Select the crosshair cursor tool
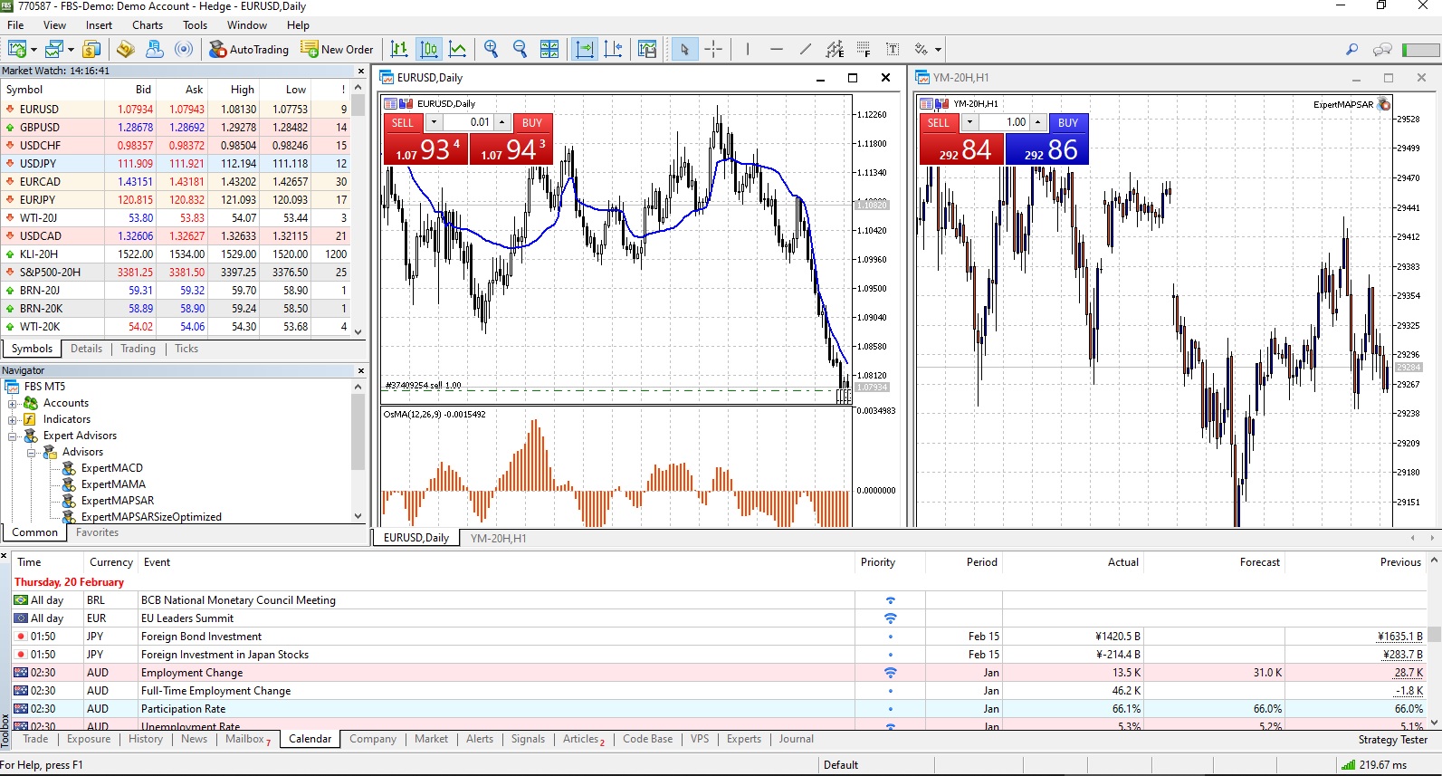The height and width of the screenshot is (776, 1442). pos(713,49)
